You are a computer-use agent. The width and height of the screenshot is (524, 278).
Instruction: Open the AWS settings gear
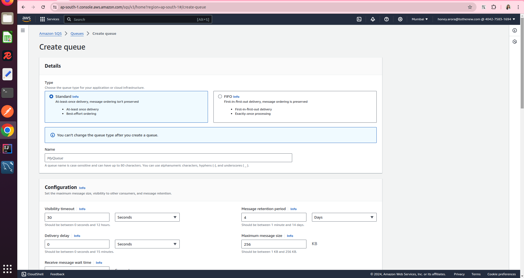tap(400, 19)
